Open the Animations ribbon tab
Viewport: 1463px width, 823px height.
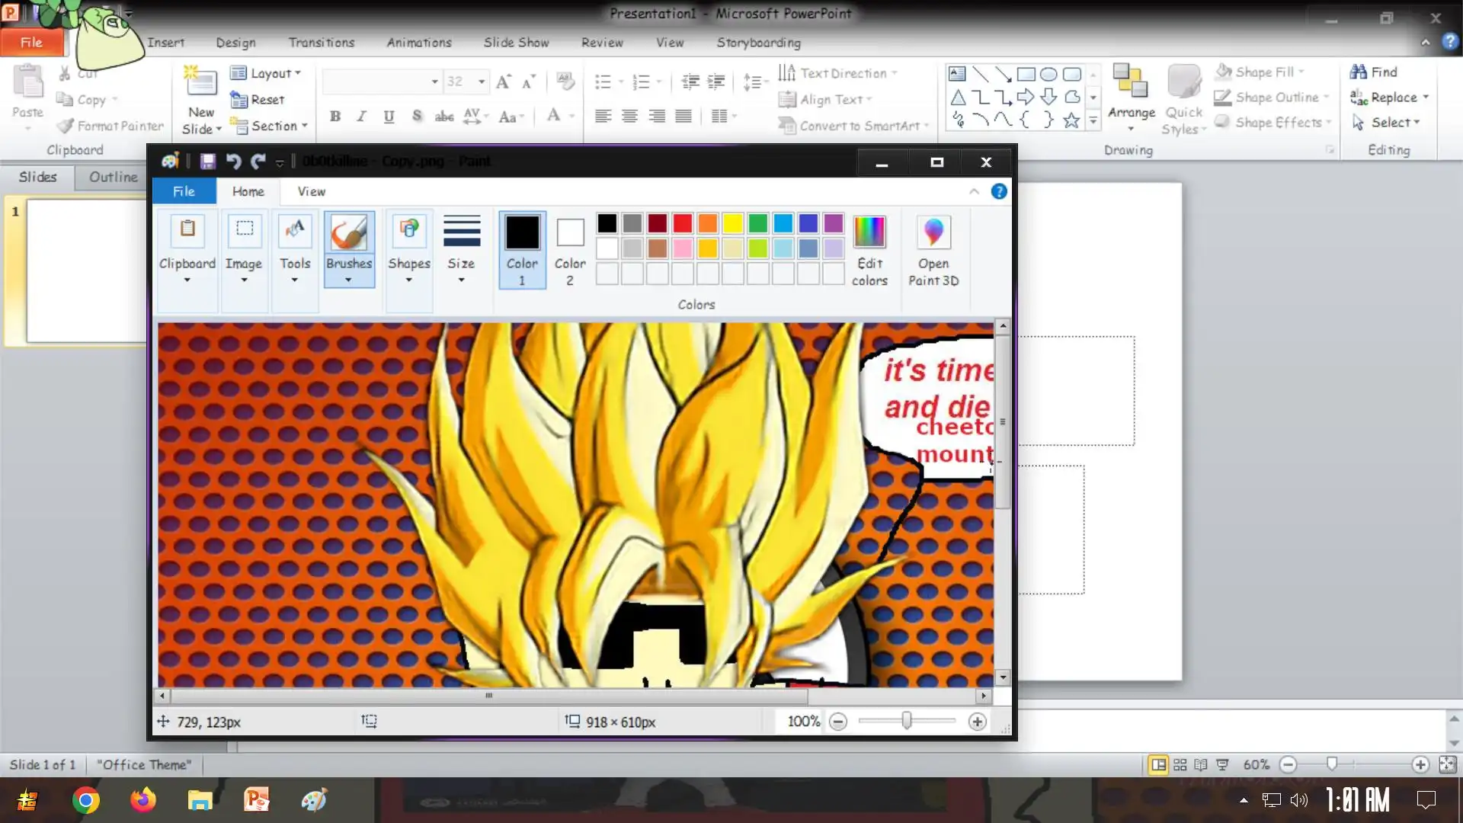click(418, 43)
